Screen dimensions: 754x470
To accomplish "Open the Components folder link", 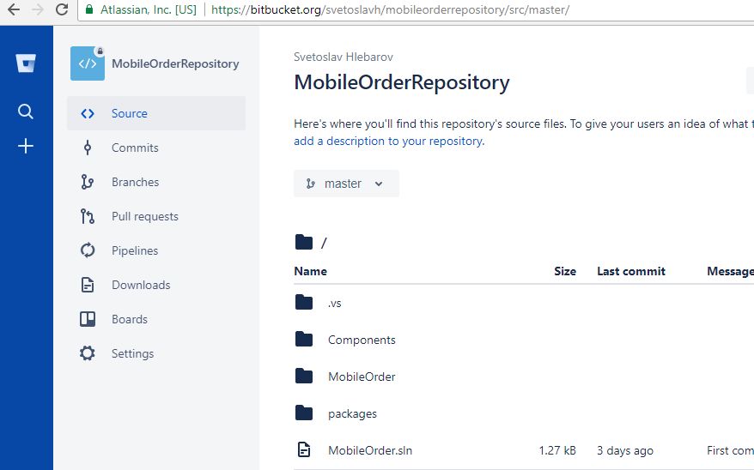I will (362, 340).
